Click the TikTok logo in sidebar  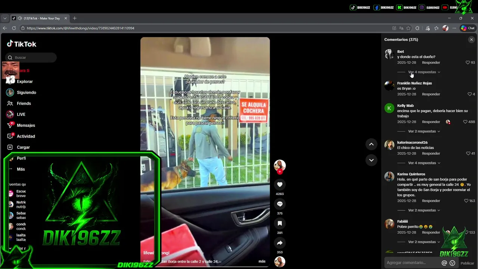(x=22, y=44)
